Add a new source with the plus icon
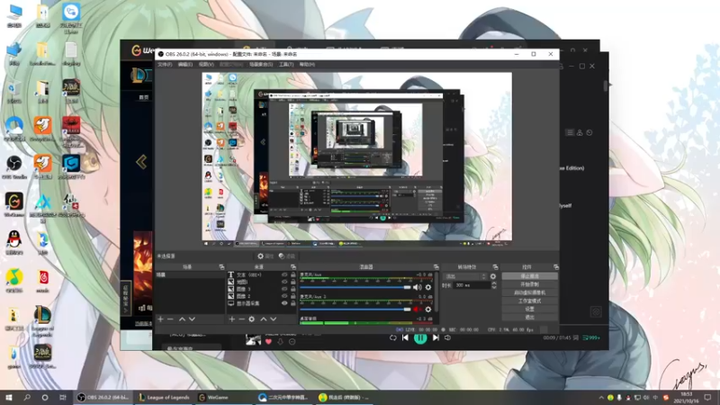The width and height of the screenshot is (720, 405). (232, 319)
